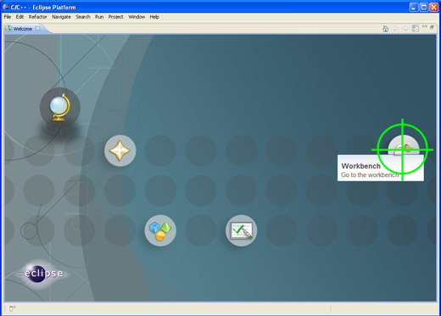
Task: Click the Eclipse icon in the title bar
Action: 6,7
